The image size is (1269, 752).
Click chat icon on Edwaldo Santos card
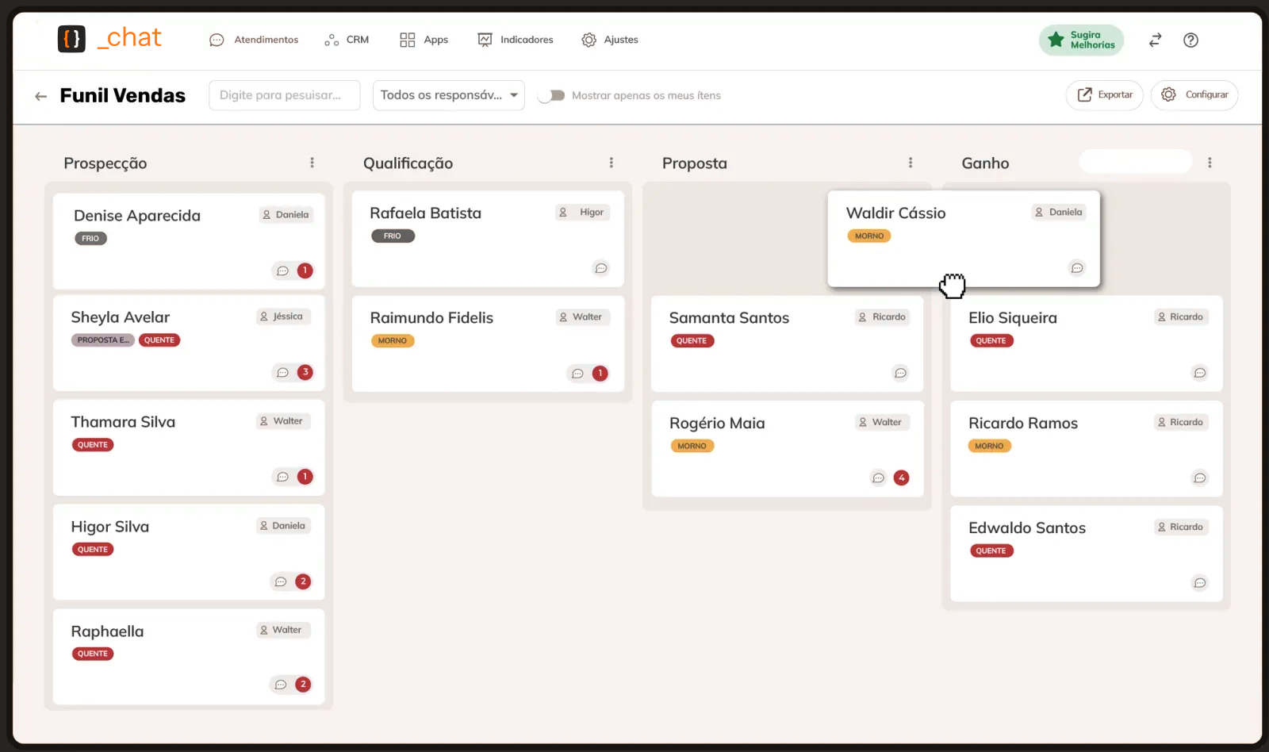coord(1200,583)
